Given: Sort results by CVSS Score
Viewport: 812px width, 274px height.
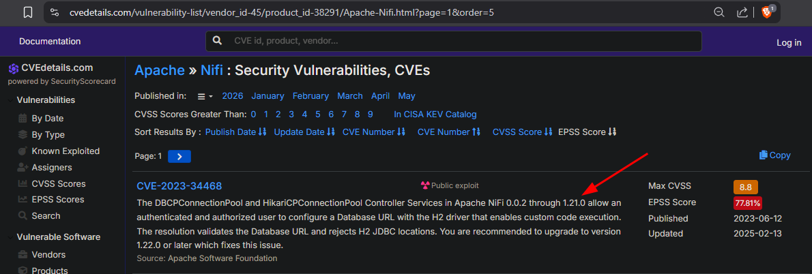Looking at the screenshot, I should point(522,132).
